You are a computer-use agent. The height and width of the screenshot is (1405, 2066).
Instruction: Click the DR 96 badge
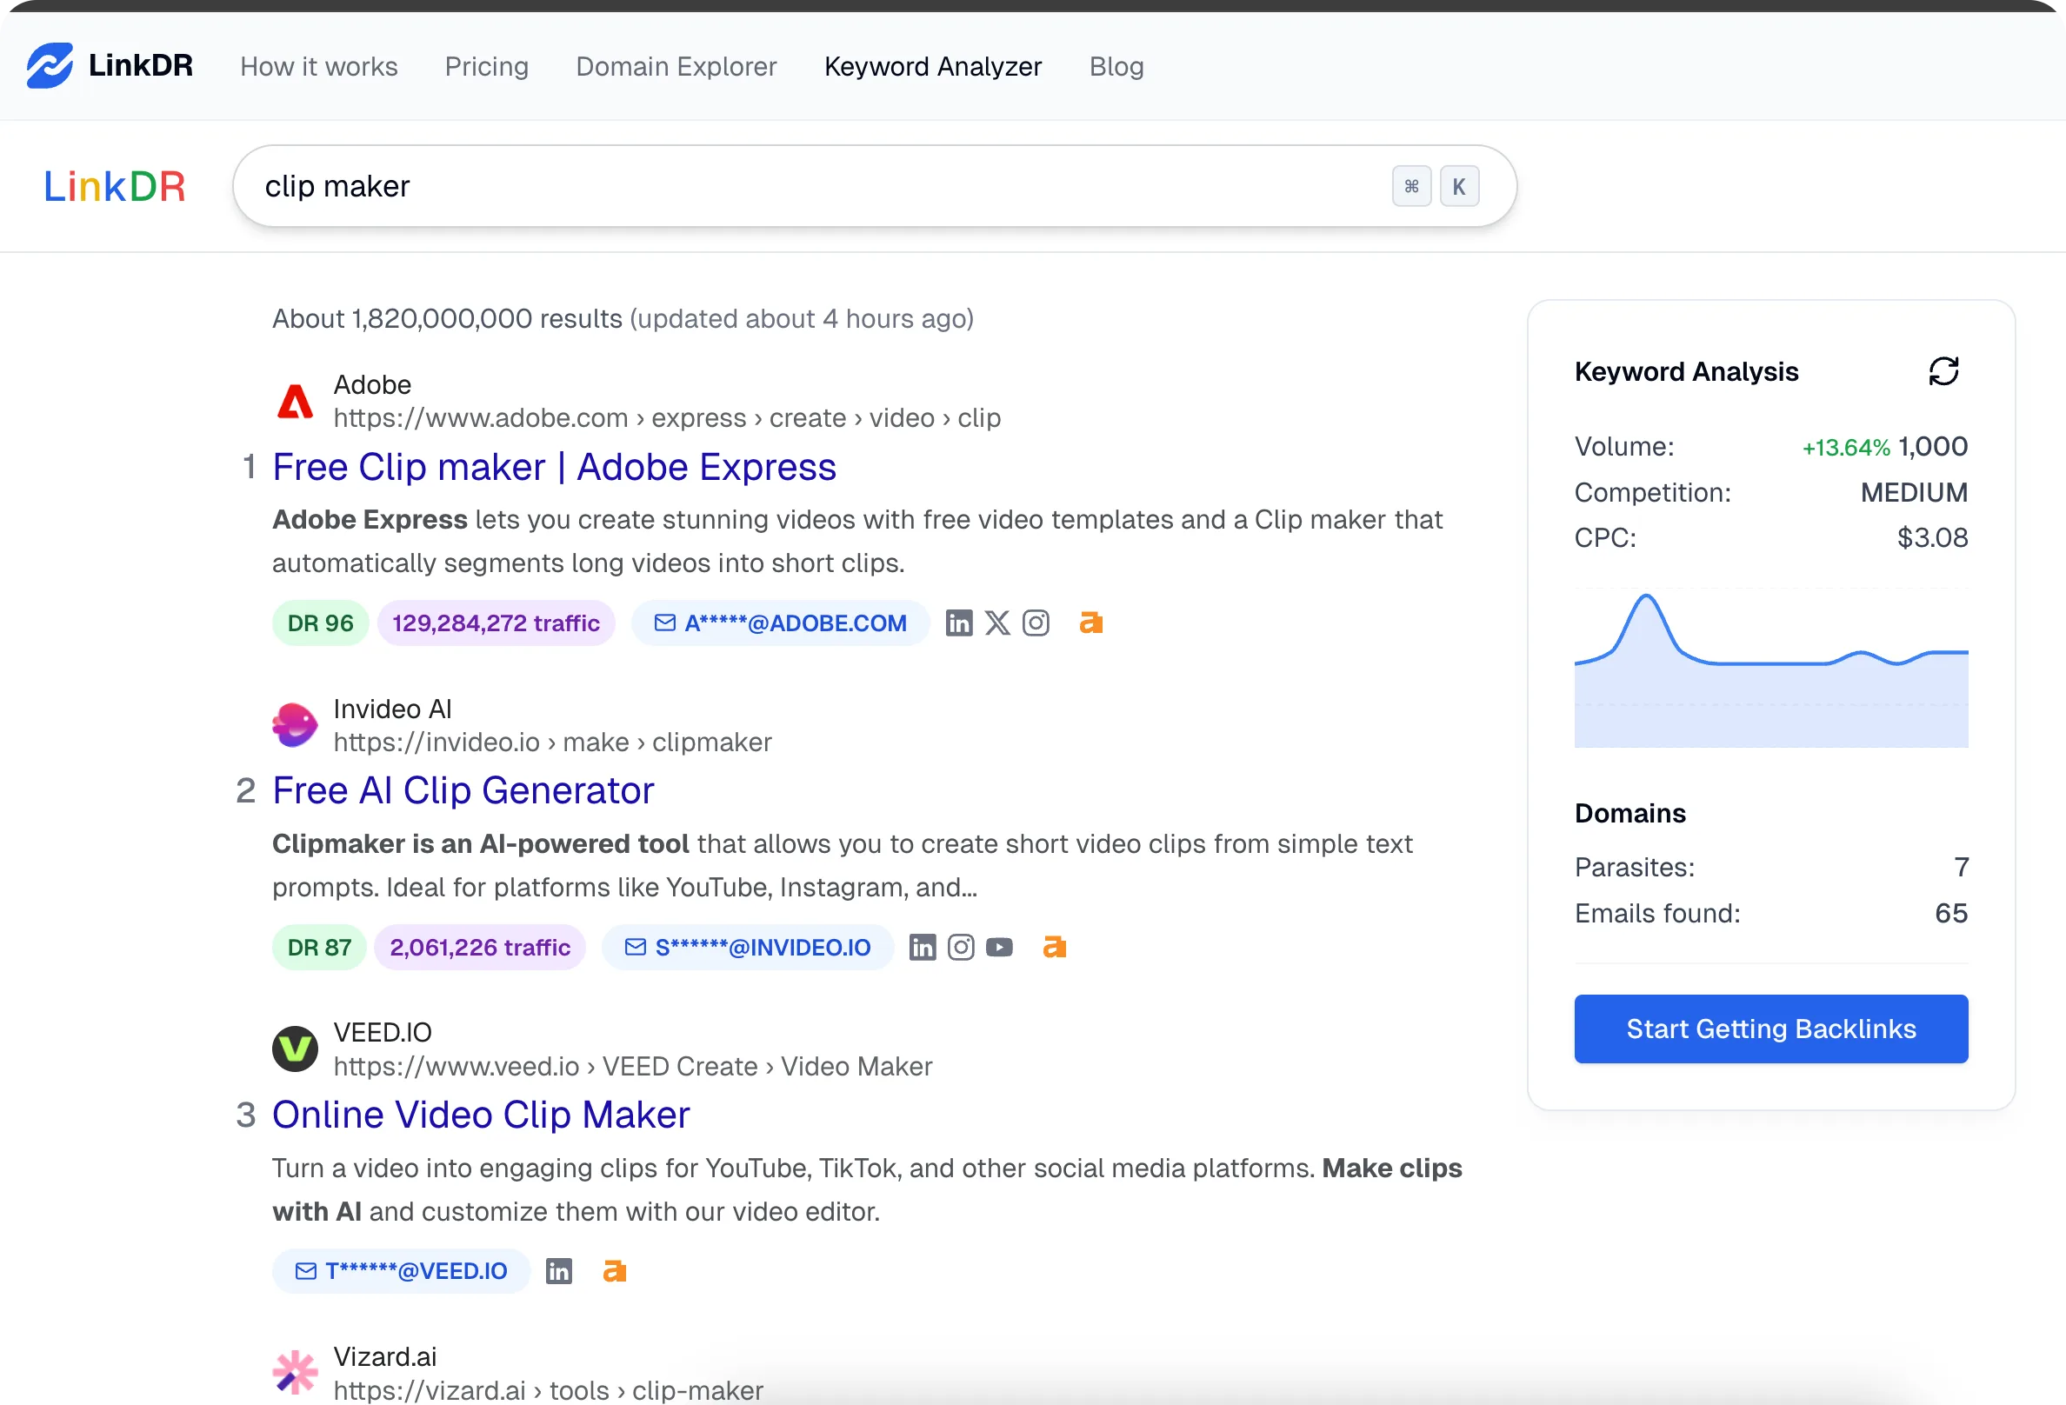[x=320, y=623]
